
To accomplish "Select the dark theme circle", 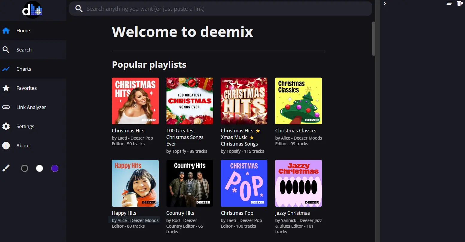I will [x=25, y=168].
